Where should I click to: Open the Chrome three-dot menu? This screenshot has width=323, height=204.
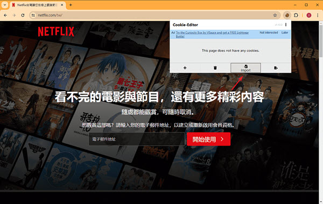coord(318,15)
